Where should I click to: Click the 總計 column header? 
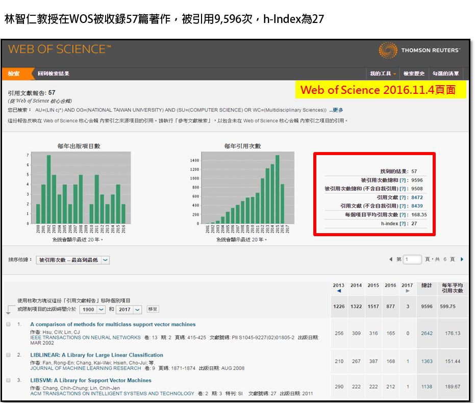(x=427, y=285)
